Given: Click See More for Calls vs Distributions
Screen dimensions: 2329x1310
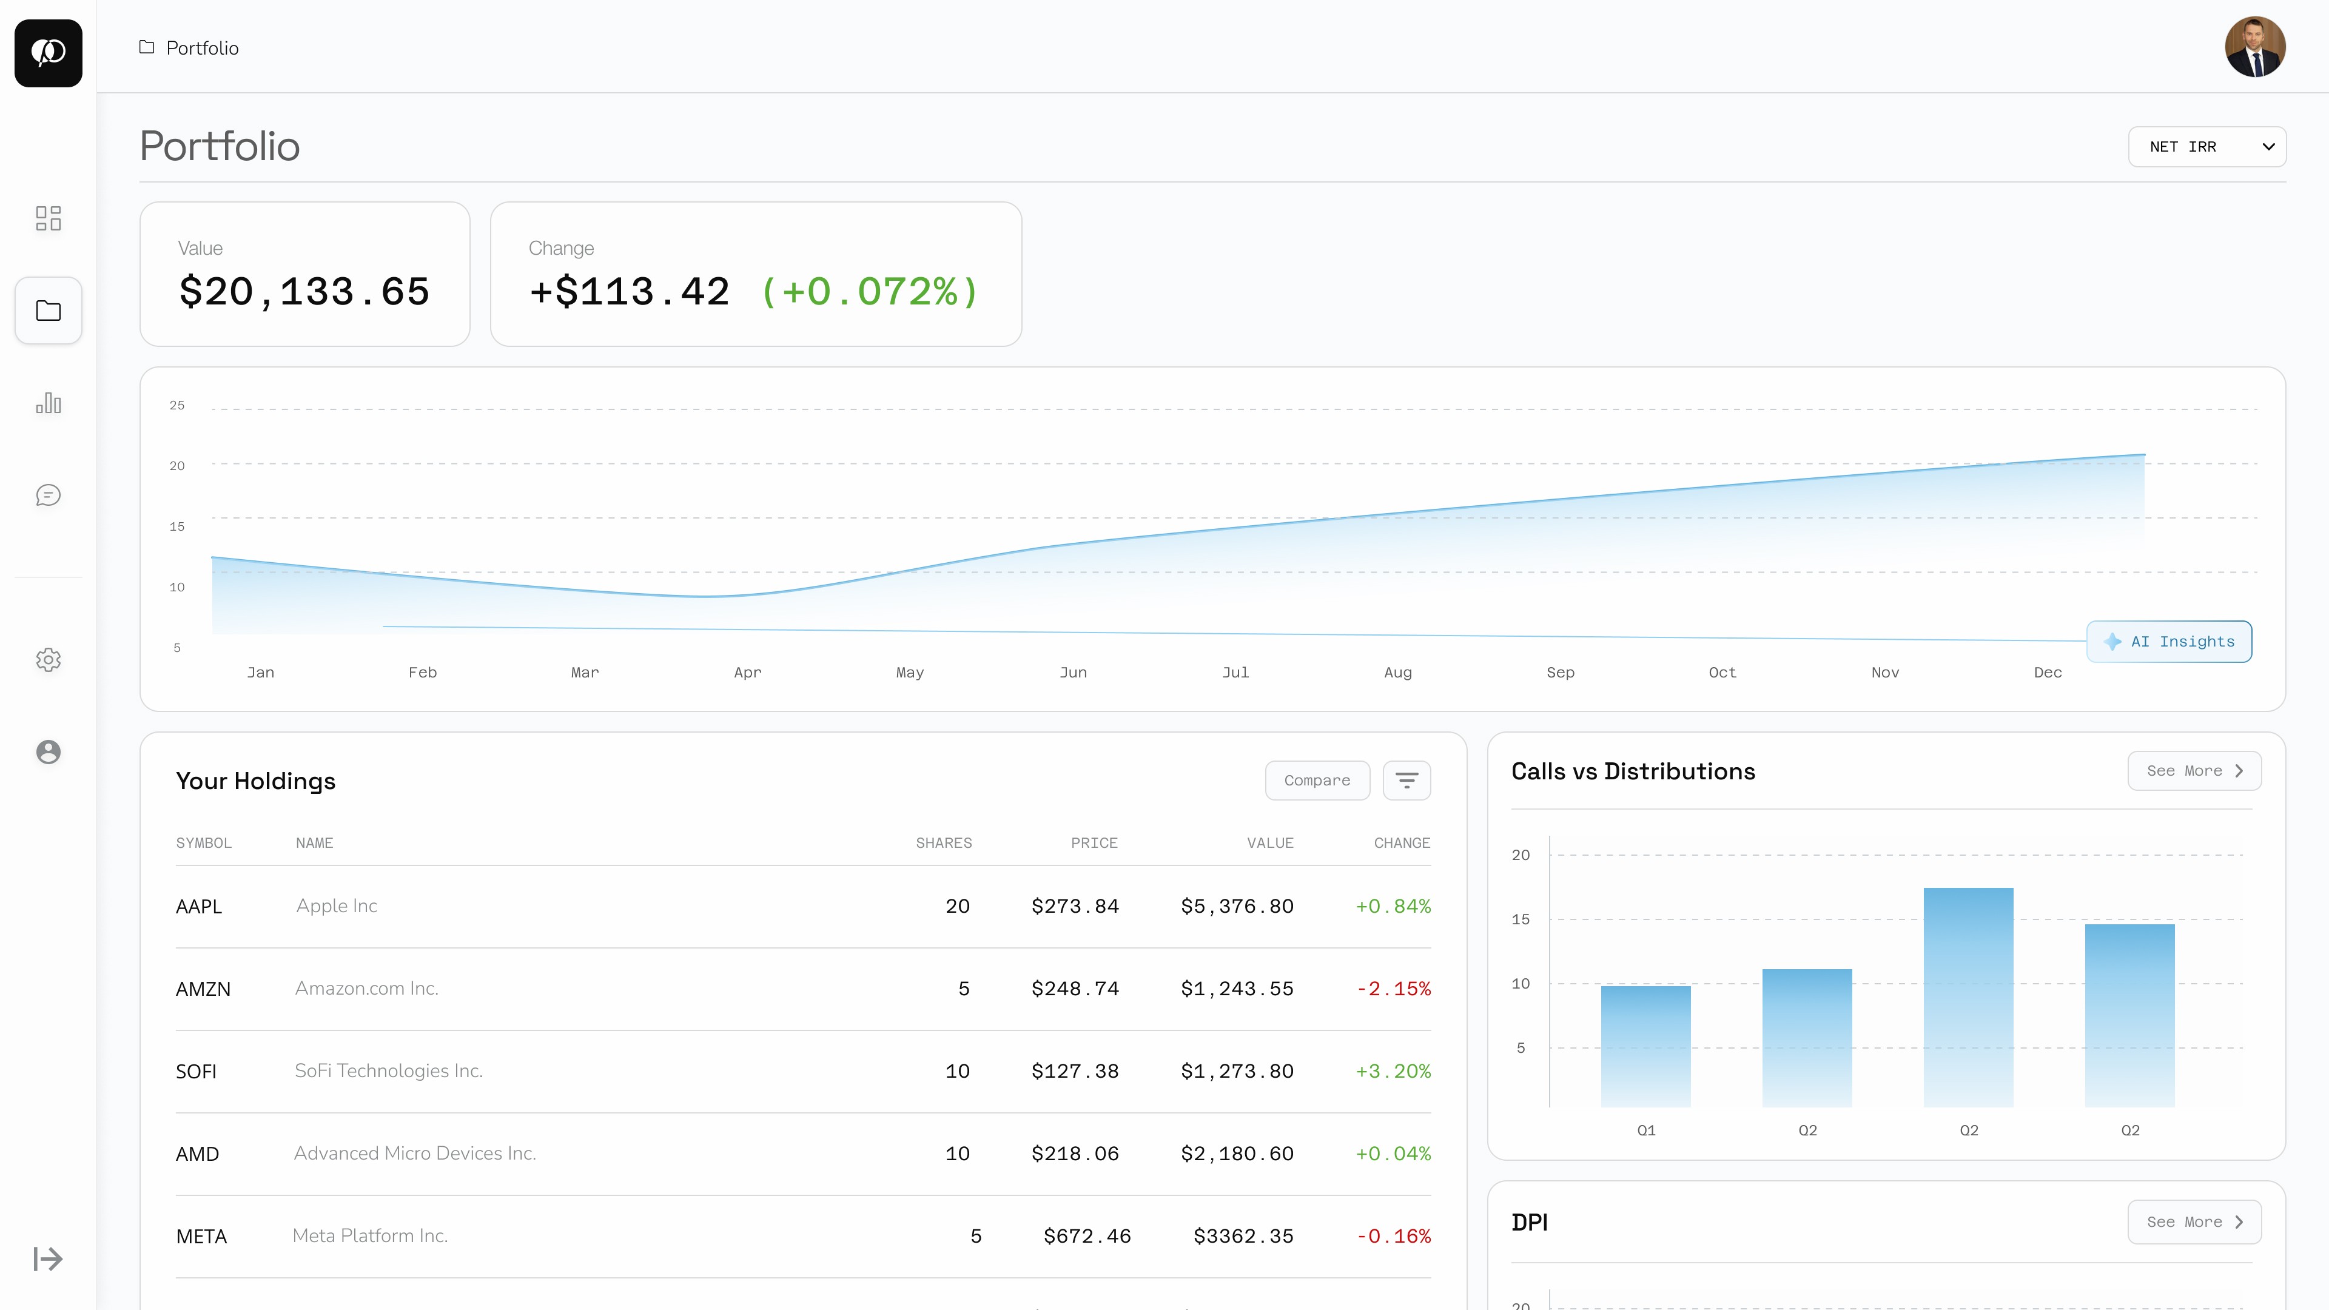Looking at the screenshot, I should pyautogui.click(x=2193, y=771).
